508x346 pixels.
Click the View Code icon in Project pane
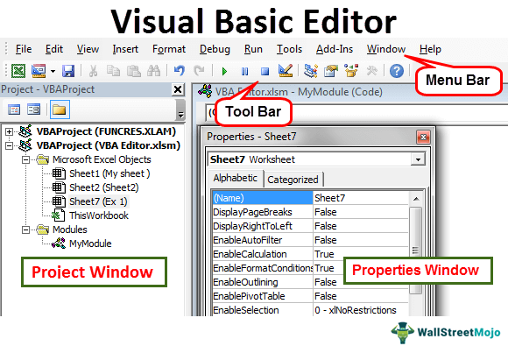pyautogui.click(x=14, y=109)
